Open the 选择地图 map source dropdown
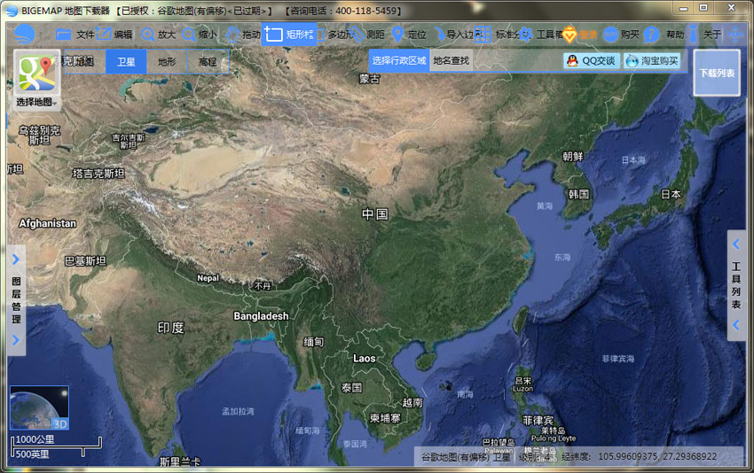Screen dimensions: 754x473 click(36, 102)
